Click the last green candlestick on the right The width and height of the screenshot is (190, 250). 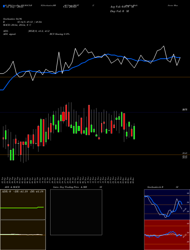134,133
